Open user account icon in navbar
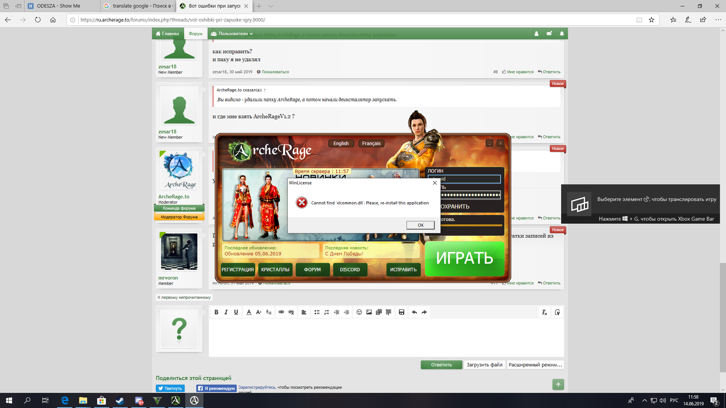This screenshot has height=408, width=726. (536, 34)
